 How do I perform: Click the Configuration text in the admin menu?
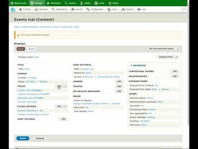[x=97, y=9]
